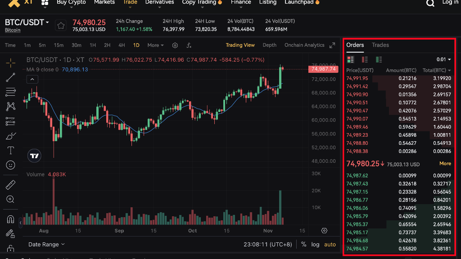Screen dimensions: 461x259
Task: Add BTC/USDT to favorites star
Action: pos(61,26)
